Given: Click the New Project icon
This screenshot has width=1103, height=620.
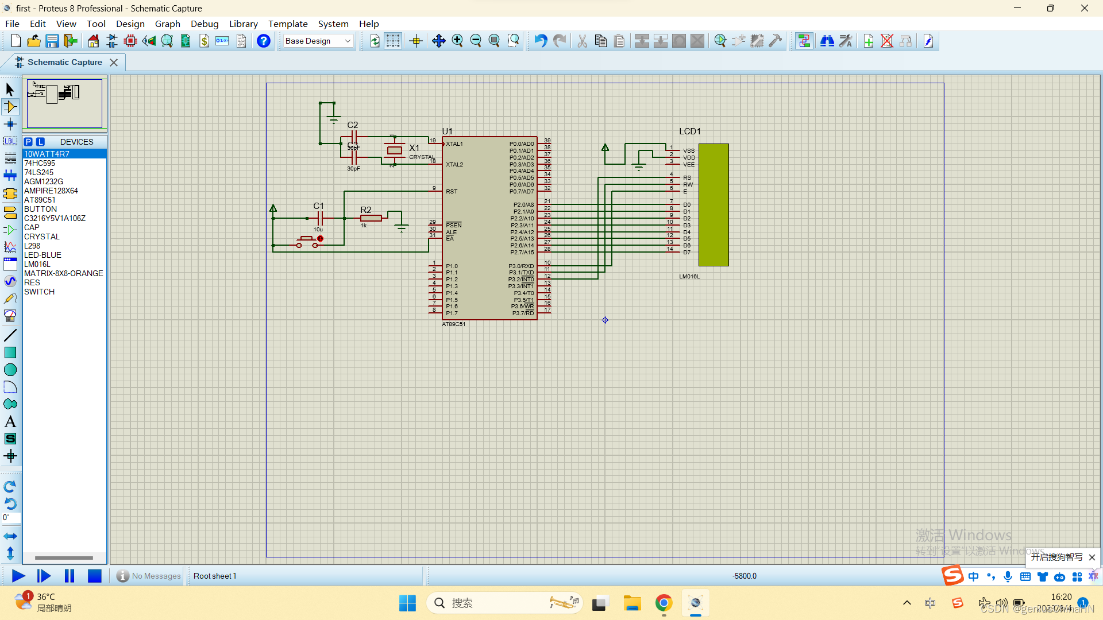Looking at the screenshot, I should 16,41.
